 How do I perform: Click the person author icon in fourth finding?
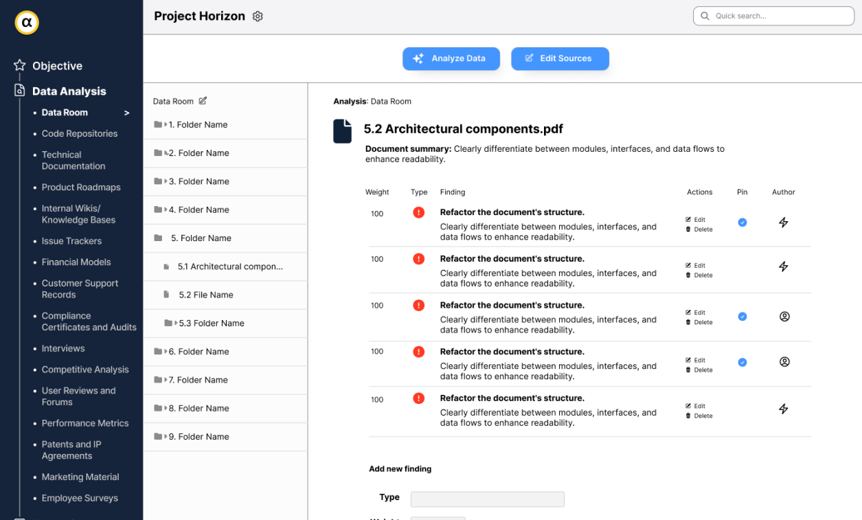click(784, 362)
